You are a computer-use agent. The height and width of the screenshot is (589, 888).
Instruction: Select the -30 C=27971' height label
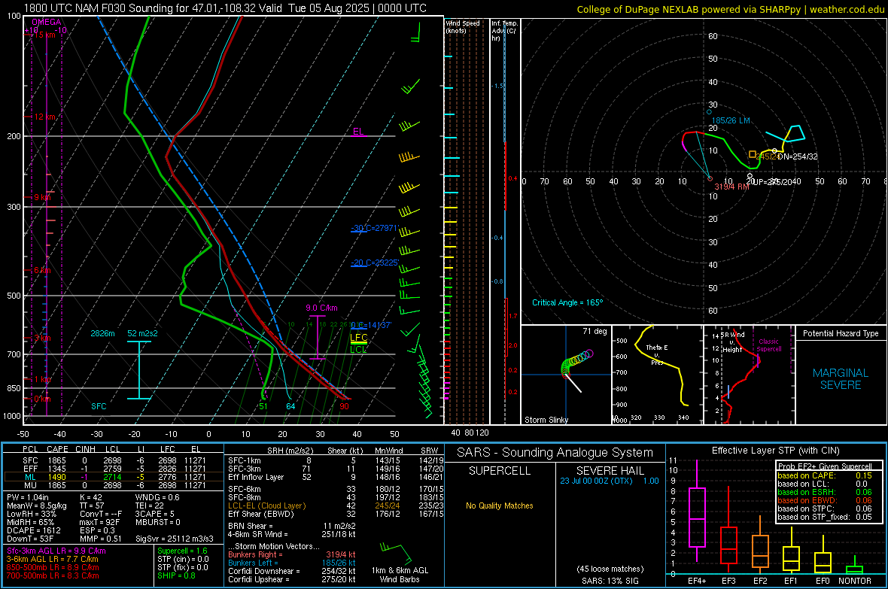[375, 228]
